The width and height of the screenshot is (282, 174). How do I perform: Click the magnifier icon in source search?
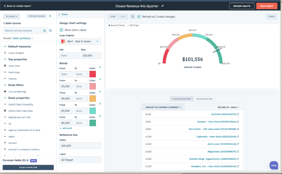(x=45, y=31)
